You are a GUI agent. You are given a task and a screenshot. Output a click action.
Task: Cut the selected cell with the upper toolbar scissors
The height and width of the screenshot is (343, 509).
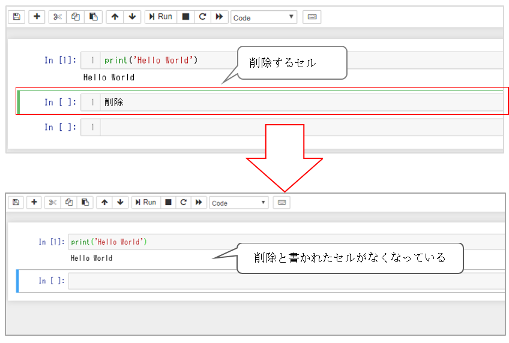[x=58, y=17]
